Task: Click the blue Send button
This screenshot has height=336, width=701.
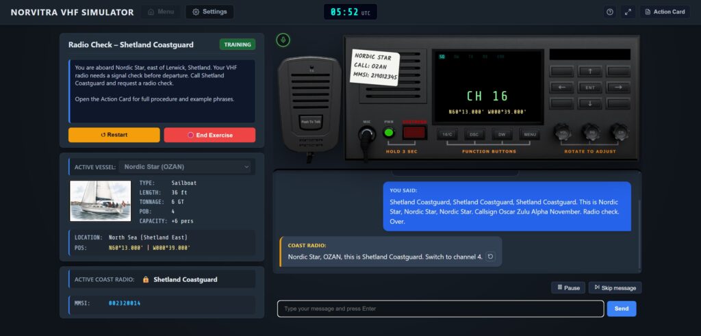Action: point(622,309)
